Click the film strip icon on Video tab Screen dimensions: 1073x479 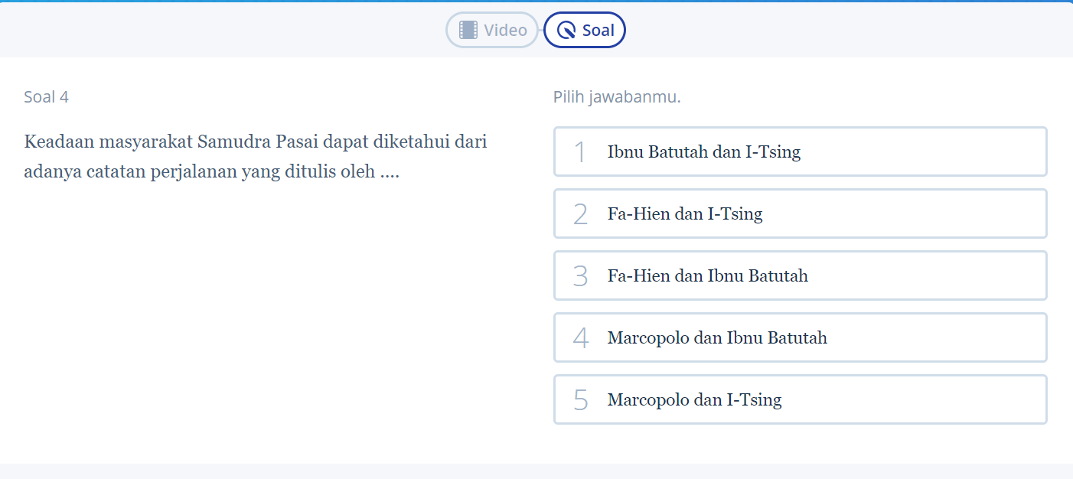[468, 30]
